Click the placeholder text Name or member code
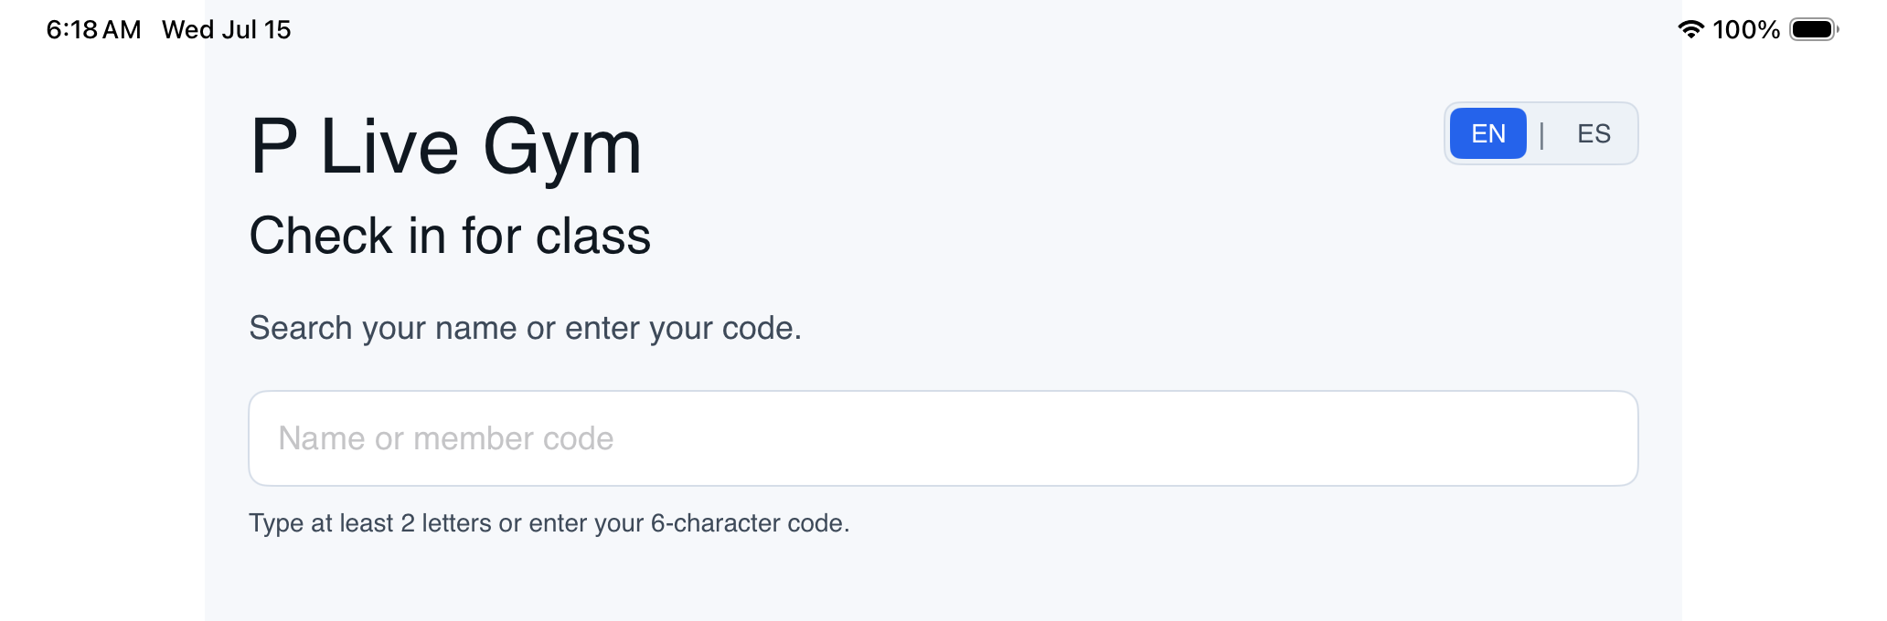The image size is (1887, 621). tap(446, 439)
